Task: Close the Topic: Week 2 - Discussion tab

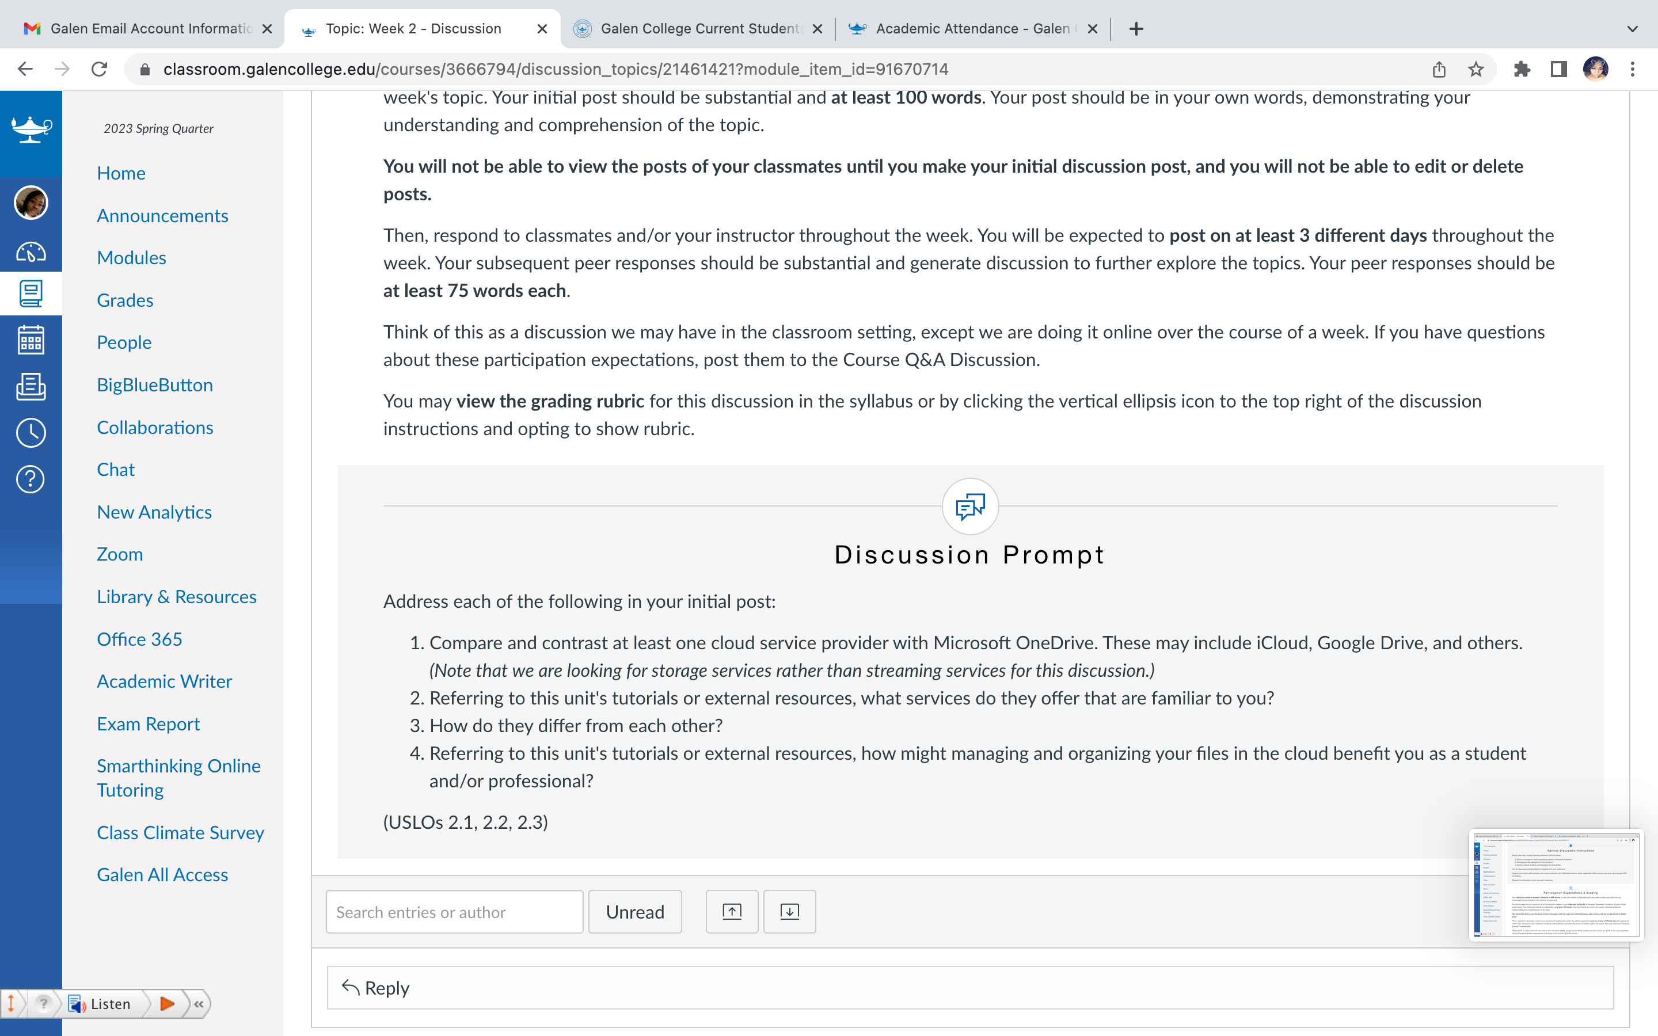Action: [x=542, y=29]
